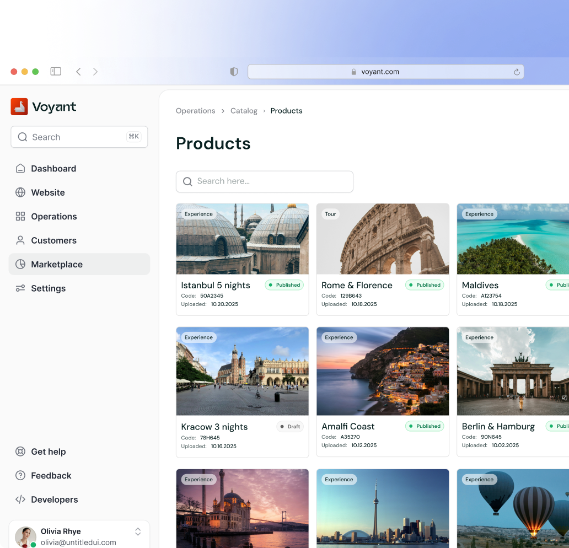
Task: Toggle the Draft badge on Kracow 3 nights
Action: tap(290, 426)
